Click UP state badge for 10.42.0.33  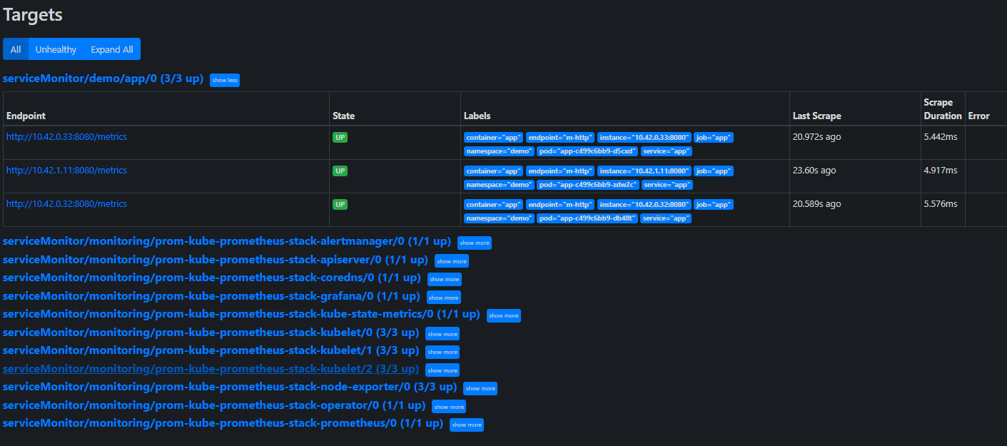click(340, 137)
